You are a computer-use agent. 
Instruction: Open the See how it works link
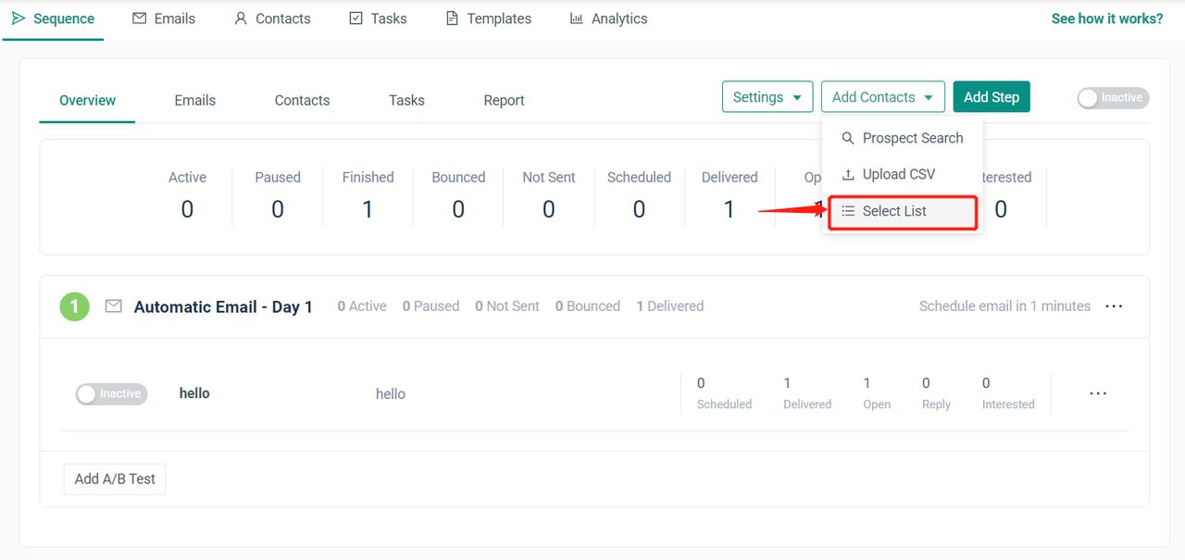coord(1106,19)
